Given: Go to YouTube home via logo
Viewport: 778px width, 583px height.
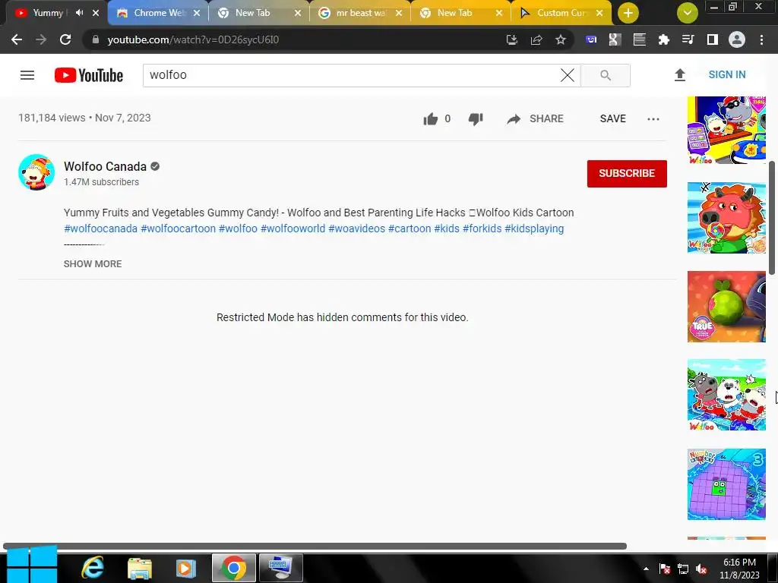Looking at the screenshot, I should (89, 75).
